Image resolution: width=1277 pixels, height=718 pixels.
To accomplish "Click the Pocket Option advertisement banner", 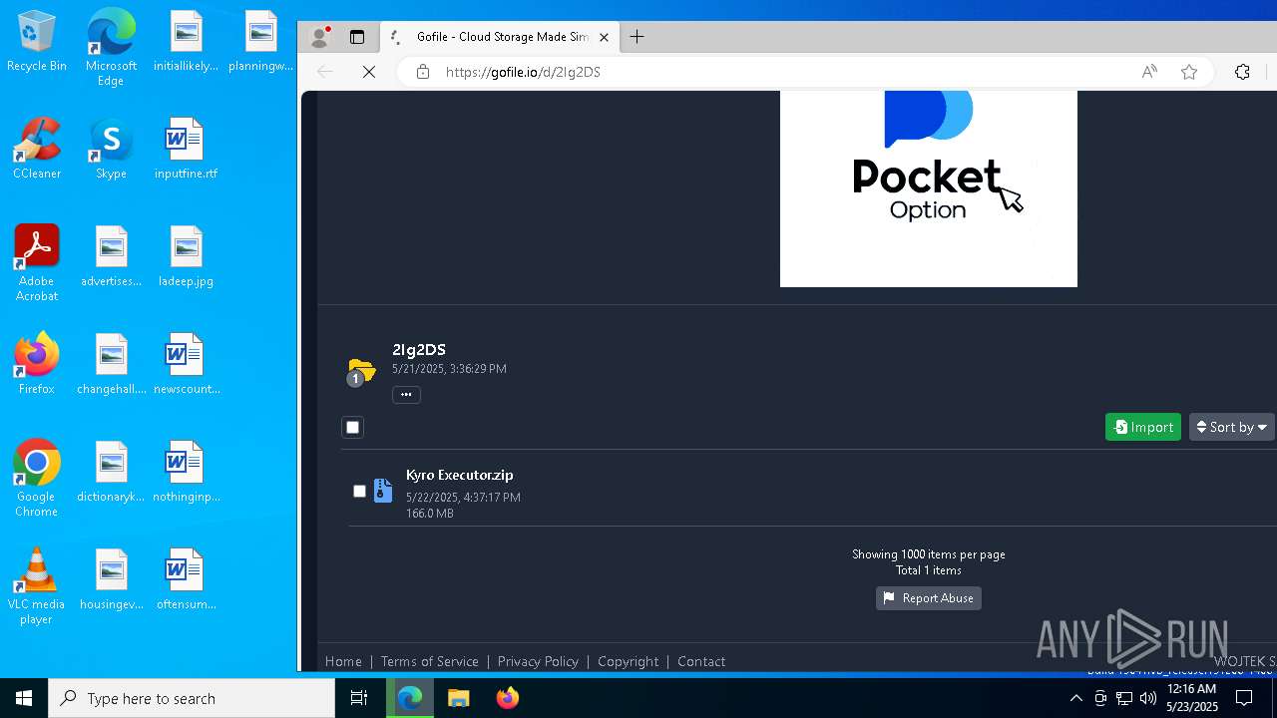I will pyautogui.click(x=929, y=188).
